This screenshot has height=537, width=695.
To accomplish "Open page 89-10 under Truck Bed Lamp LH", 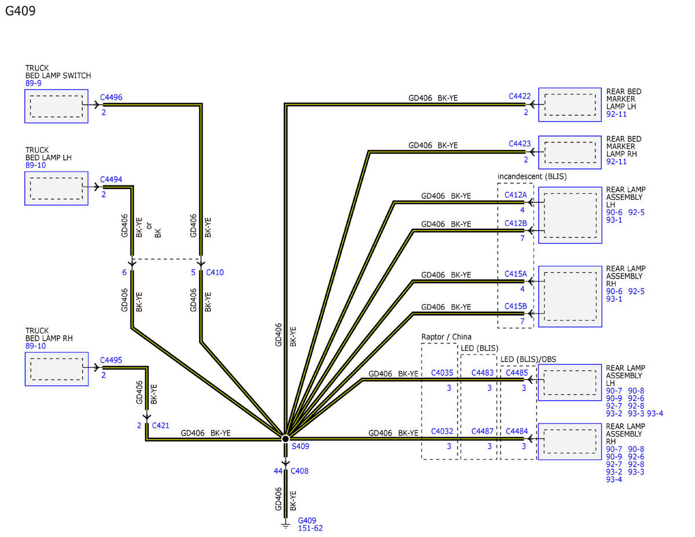I will pos(35,165).
